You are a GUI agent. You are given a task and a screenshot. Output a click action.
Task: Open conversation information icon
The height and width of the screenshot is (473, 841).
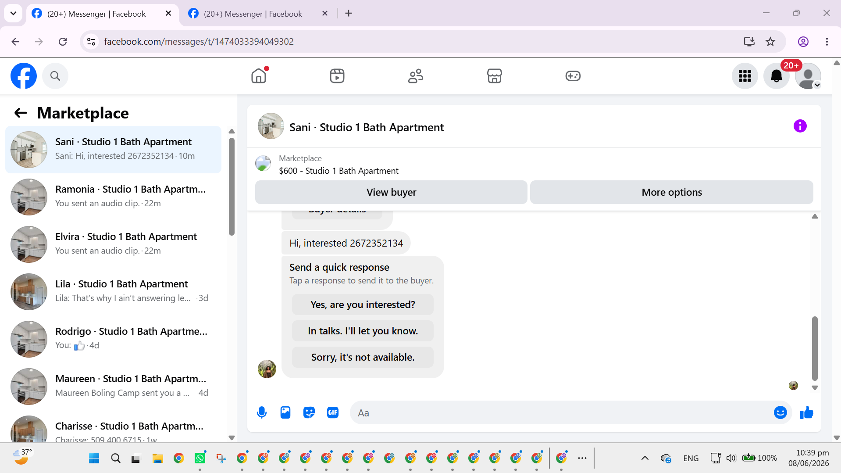pos(800,126)
